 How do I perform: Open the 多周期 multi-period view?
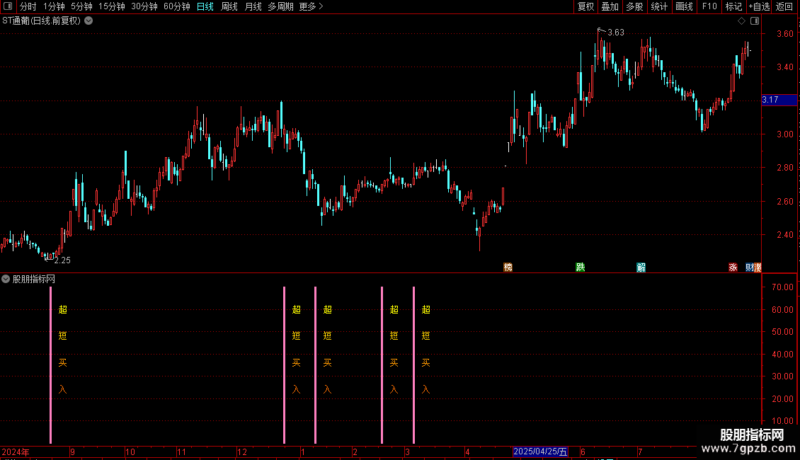tap(280, 6)
